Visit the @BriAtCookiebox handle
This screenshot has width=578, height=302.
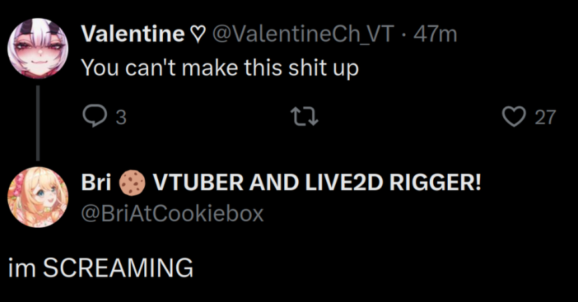pyautogui.click(x=172, y=213)
